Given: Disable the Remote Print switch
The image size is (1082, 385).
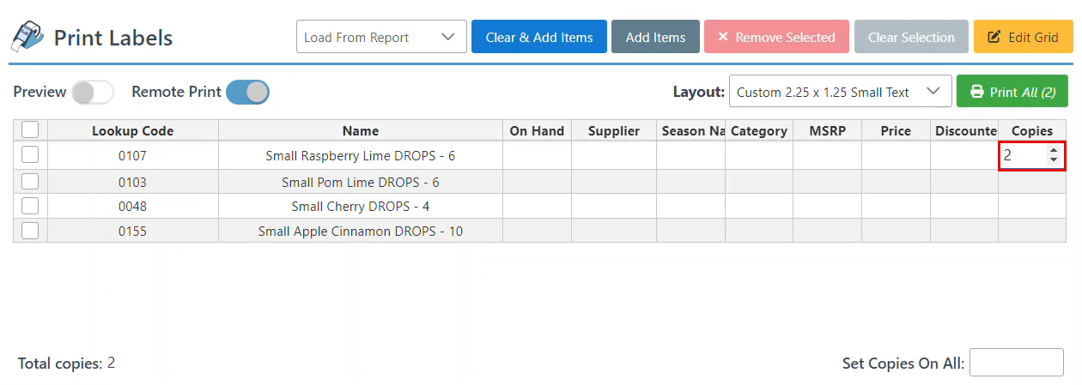Looking at the screenshot, I should [x=247, y=92].
